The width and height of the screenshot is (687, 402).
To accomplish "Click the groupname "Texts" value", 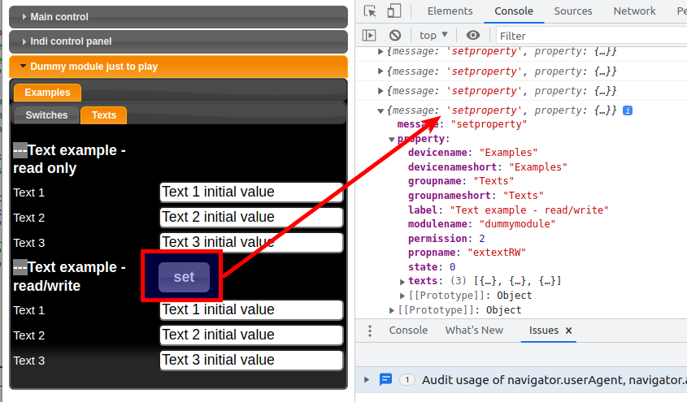I will 494,181.
